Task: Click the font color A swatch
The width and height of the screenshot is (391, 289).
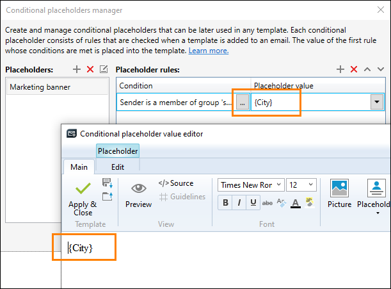Action: coord(296,203)
